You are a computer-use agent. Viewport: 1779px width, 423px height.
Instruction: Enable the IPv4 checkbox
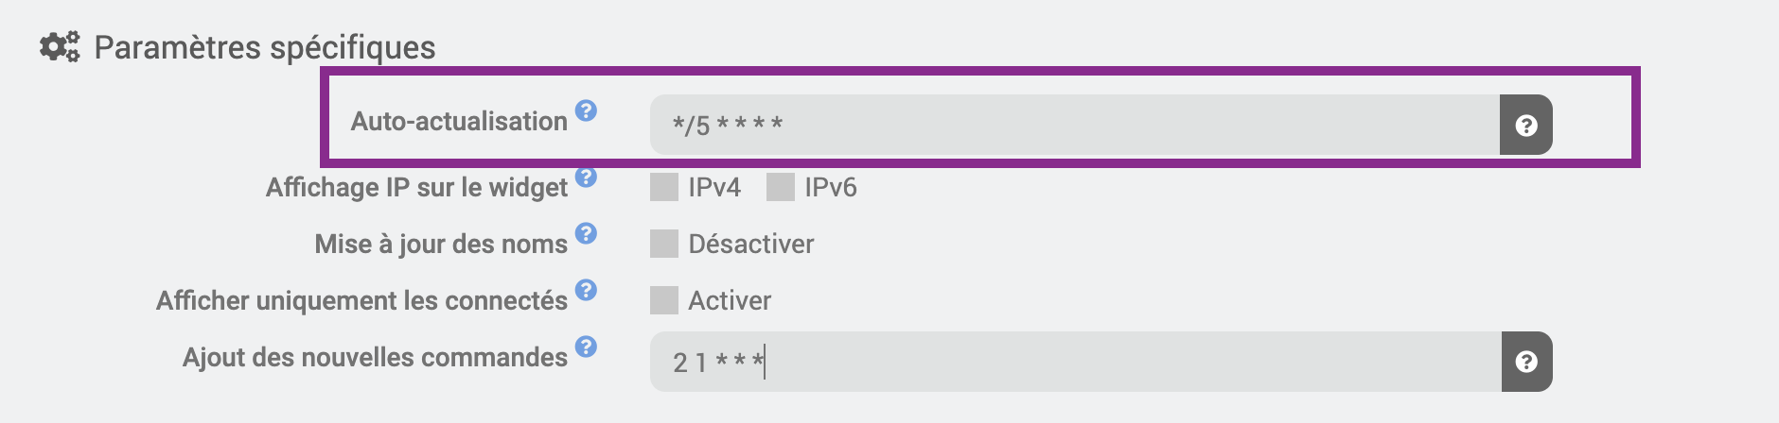tap(664, 187)
